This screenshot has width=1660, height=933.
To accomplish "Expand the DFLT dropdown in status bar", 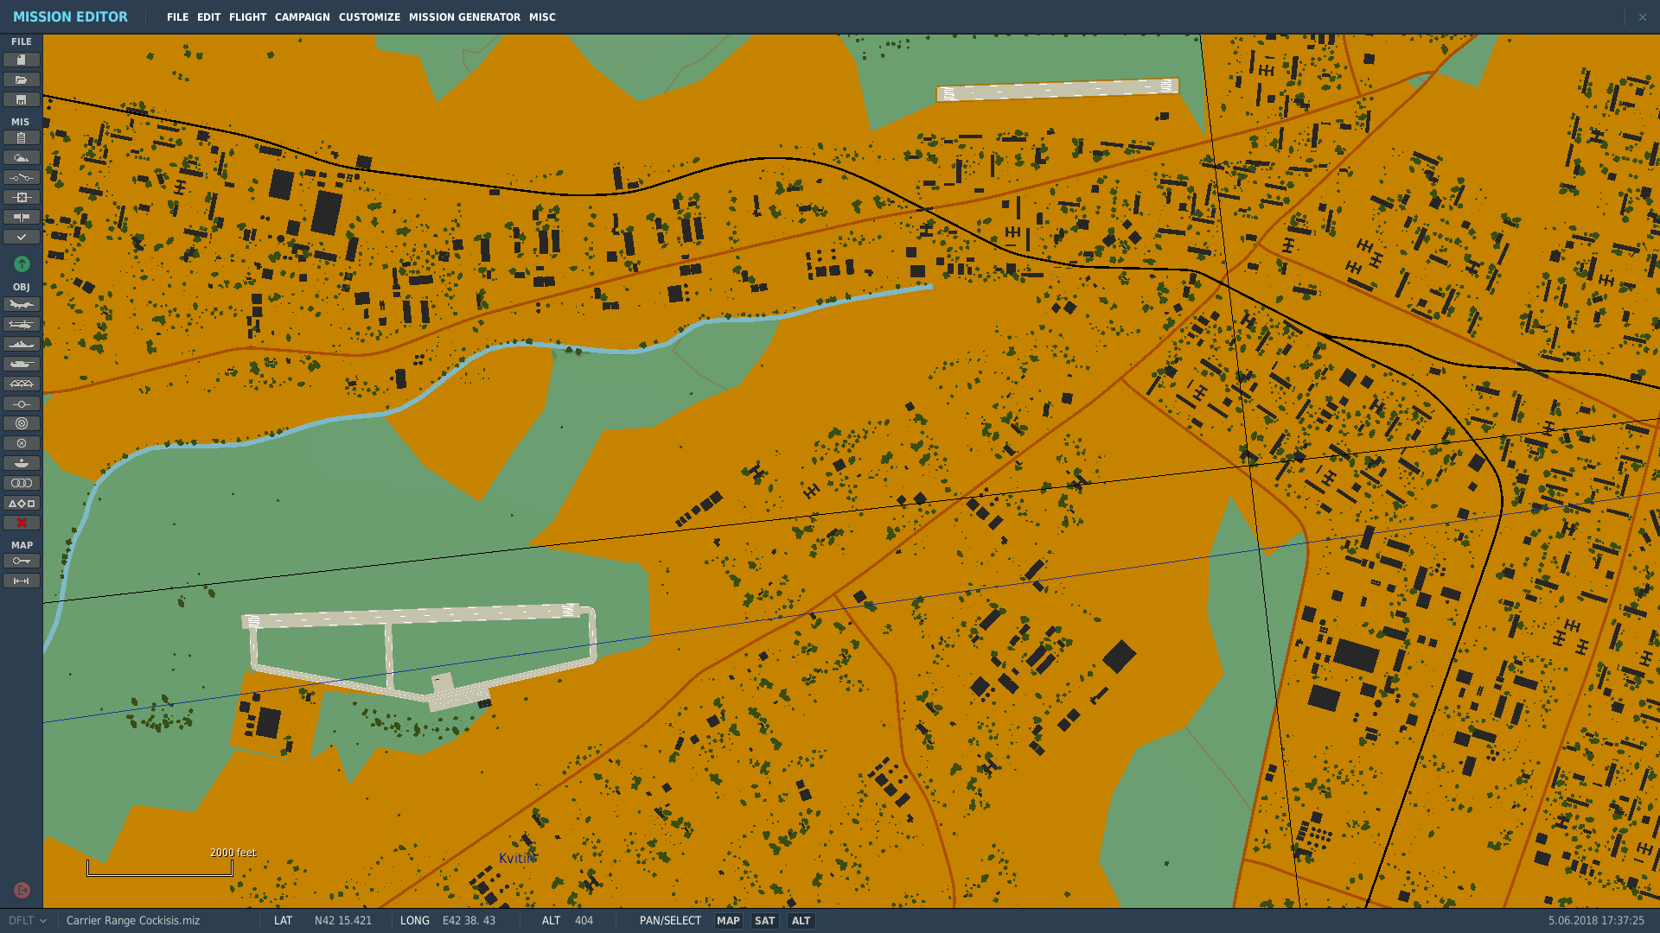I will [28, 921].
